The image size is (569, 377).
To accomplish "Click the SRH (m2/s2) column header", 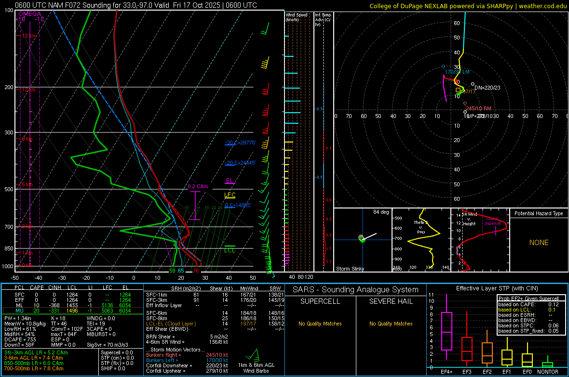I will [186, 288].
